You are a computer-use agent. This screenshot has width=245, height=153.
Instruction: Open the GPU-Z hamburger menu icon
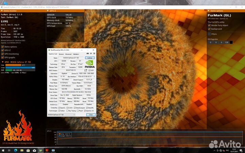94,54
